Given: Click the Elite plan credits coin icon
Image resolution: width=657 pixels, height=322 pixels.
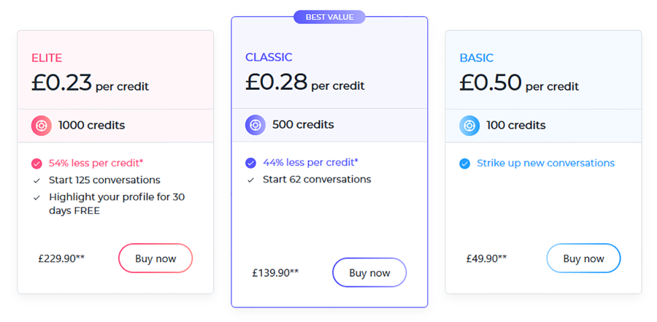Looking at the screenshot, I should (42, 126).
